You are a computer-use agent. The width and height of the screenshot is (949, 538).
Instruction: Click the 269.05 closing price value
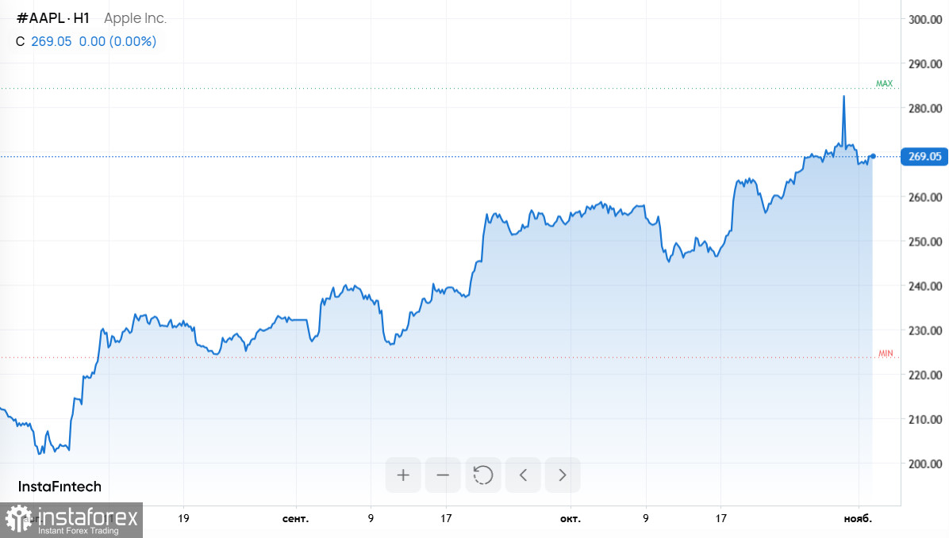[x=52, y=41]
